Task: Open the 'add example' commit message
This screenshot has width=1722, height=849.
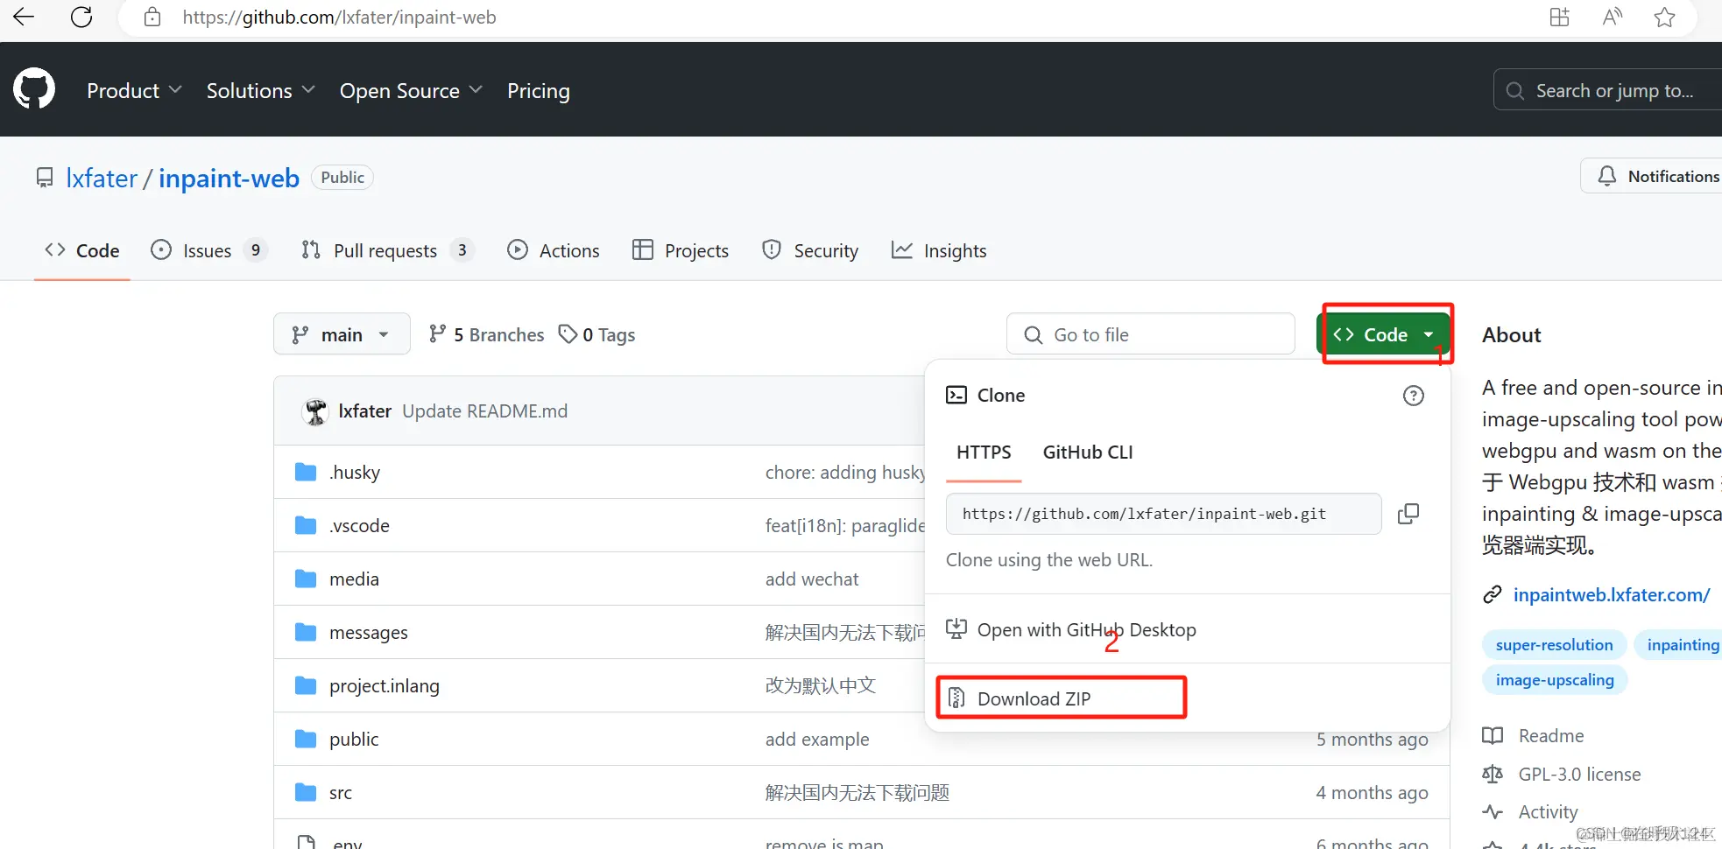Action: coord(817,740)
